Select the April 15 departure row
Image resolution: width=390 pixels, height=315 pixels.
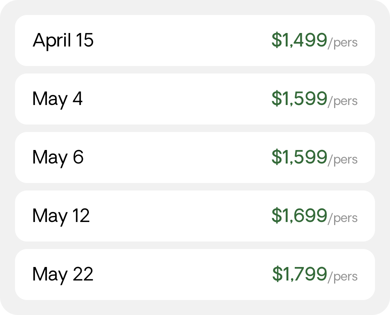[195, 40]
